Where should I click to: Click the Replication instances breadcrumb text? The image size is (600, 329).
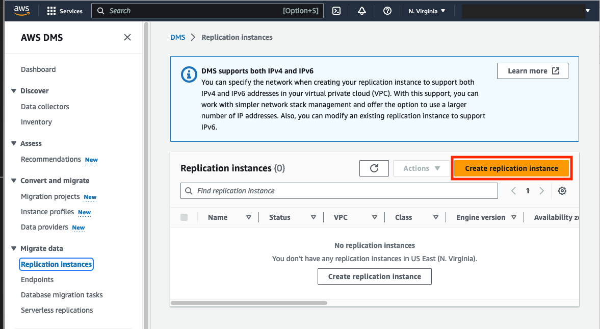pyautogui.click(x=237, y=37)
